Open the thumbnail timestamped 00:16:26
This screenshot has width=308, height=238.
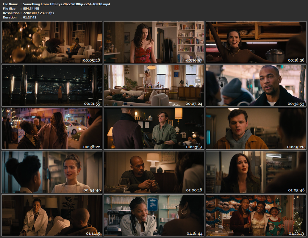(x=256, y=42)
